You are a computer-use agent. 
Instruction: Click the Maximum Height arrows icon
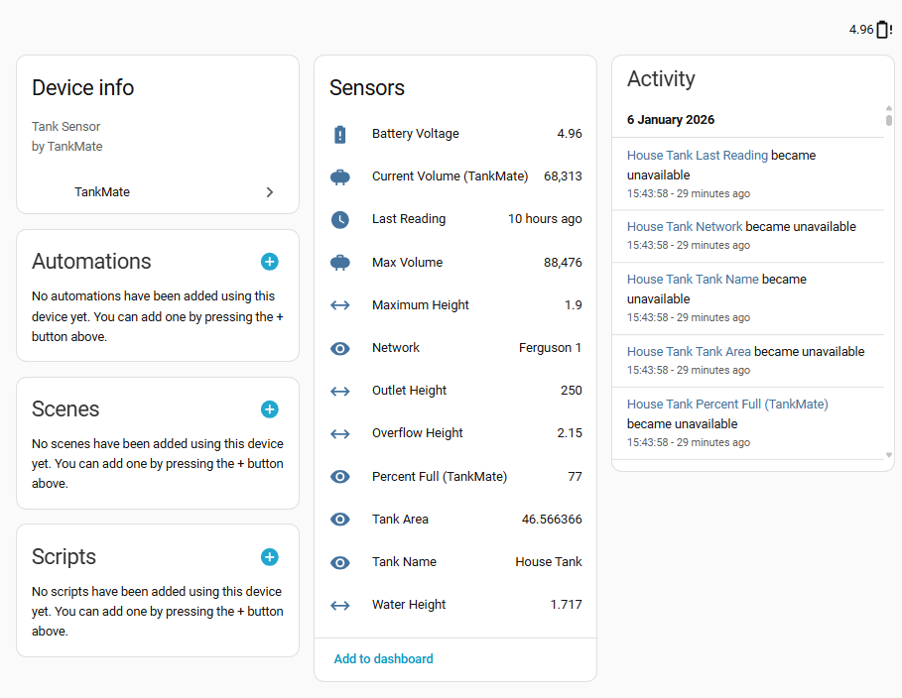pos(340,305)
